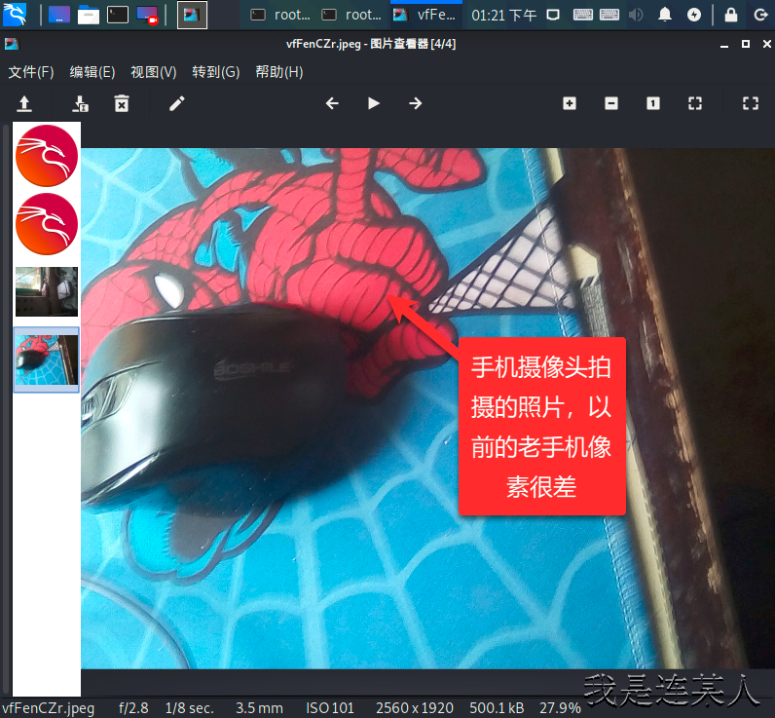Switch to the first root terminal task

click(x=280, y=15)
